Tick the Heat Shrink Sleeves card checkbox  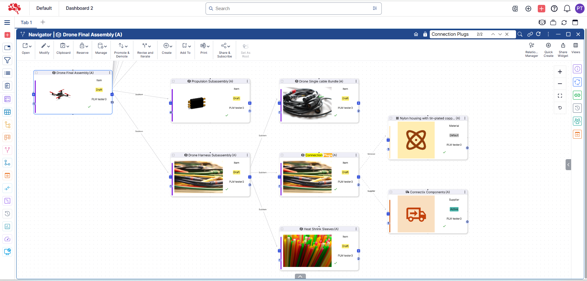pos(282,229)
